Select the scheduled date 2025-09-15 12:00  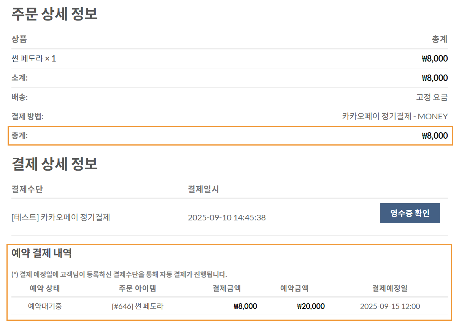(x=390, y=306)
